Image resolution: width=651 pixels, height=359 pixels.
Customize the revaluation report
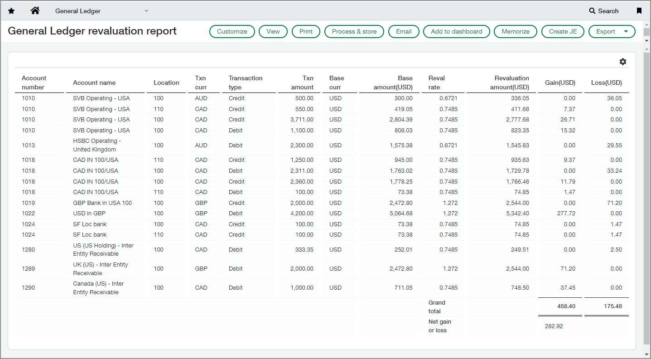pos(231,31)
